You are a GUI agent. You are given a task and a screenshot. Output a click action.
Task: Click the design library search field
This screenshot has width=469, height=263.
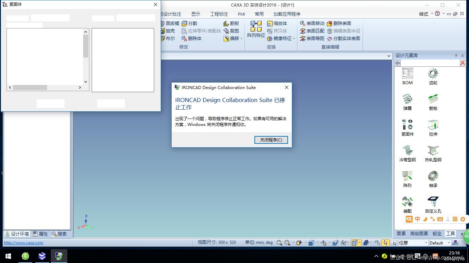[430, 63]
